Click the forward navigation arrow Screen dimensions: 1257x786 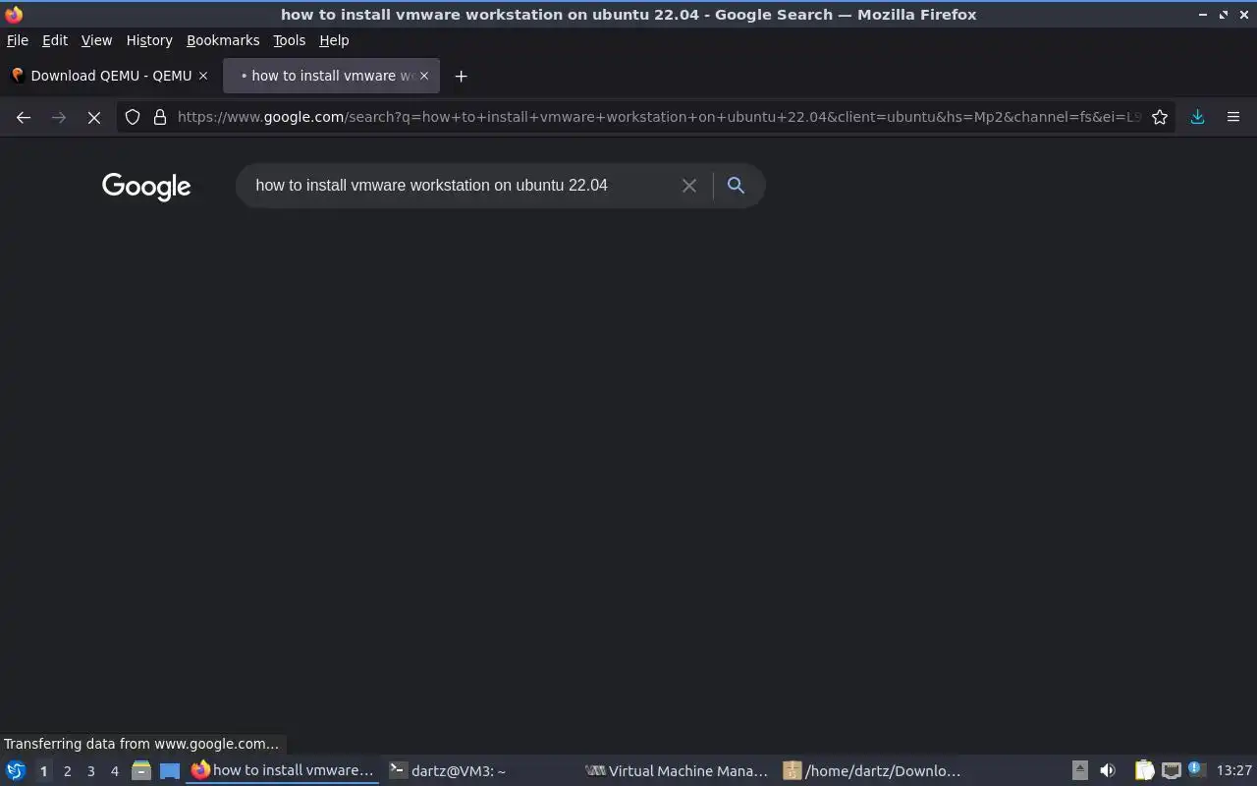click(x=59, y=117)
